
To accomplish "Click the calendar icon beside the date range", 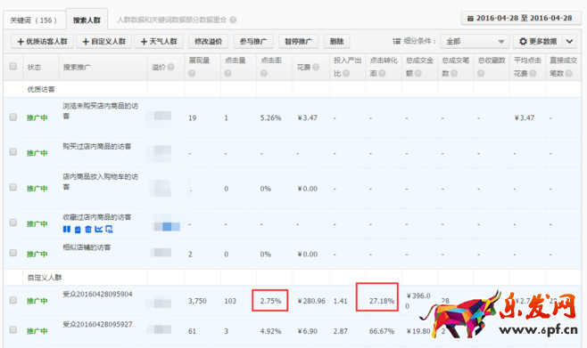I will pos(470,19).
